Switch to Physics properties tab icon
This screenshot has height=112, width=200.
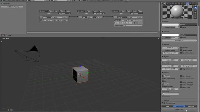pyautogui.click(x=196, y=3)
